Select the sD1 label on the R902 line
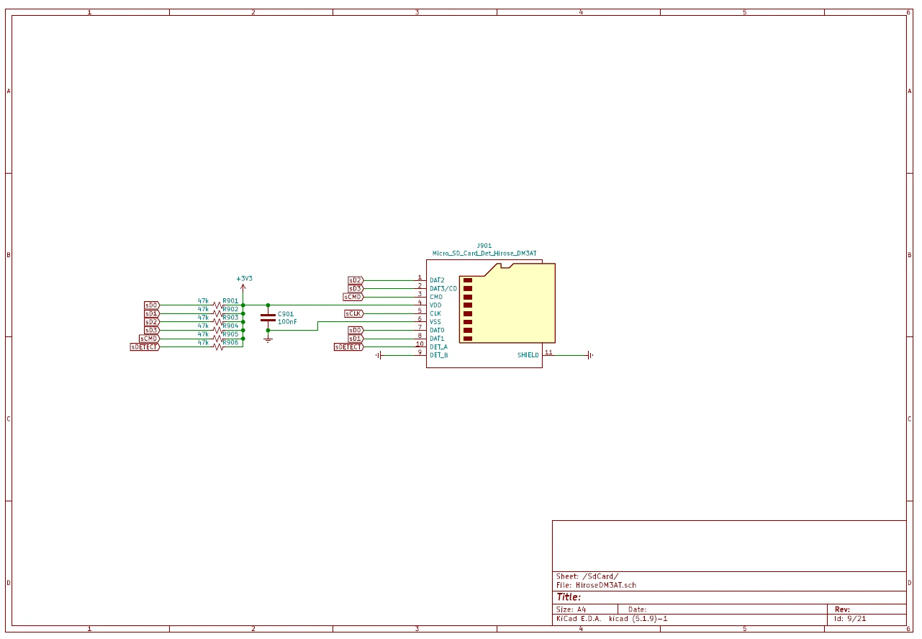Screen dimensions: 922x639 [x=151, y=313]
